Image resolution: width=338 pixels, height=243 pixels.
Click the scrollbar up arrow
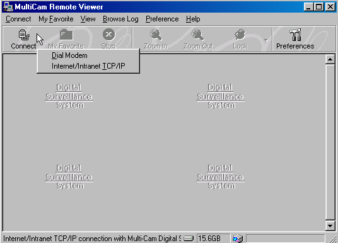(x=330, y=59)
